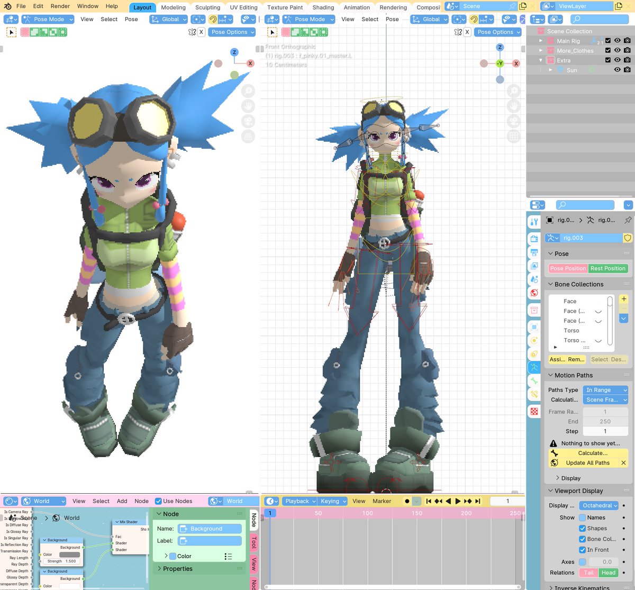Toggle auto keying record dot
The image size is (635, 590).
coord(407,501)
